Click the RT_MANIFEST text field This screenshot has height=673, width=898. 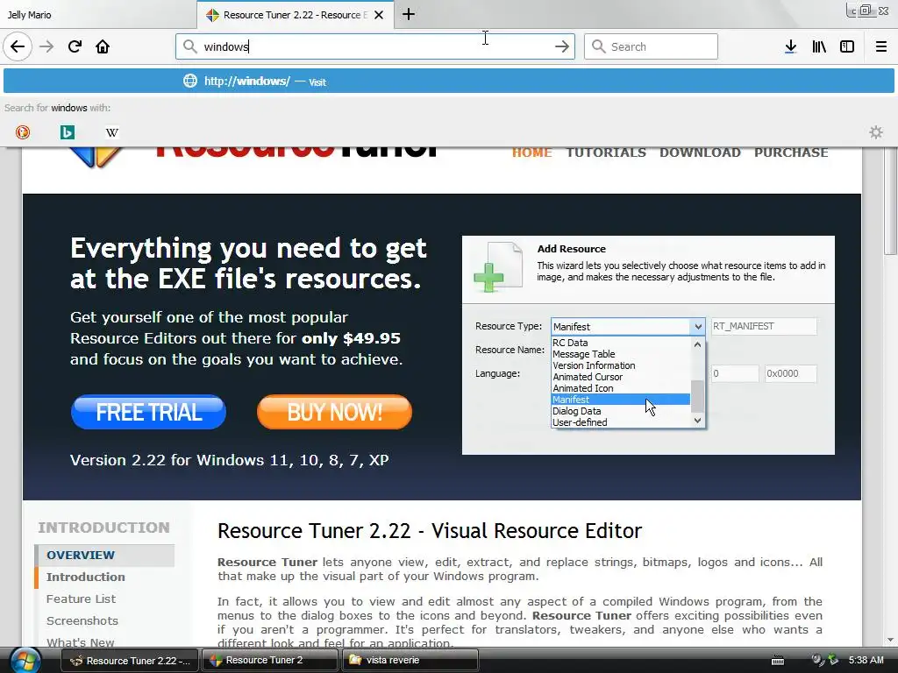coord(764,326)
